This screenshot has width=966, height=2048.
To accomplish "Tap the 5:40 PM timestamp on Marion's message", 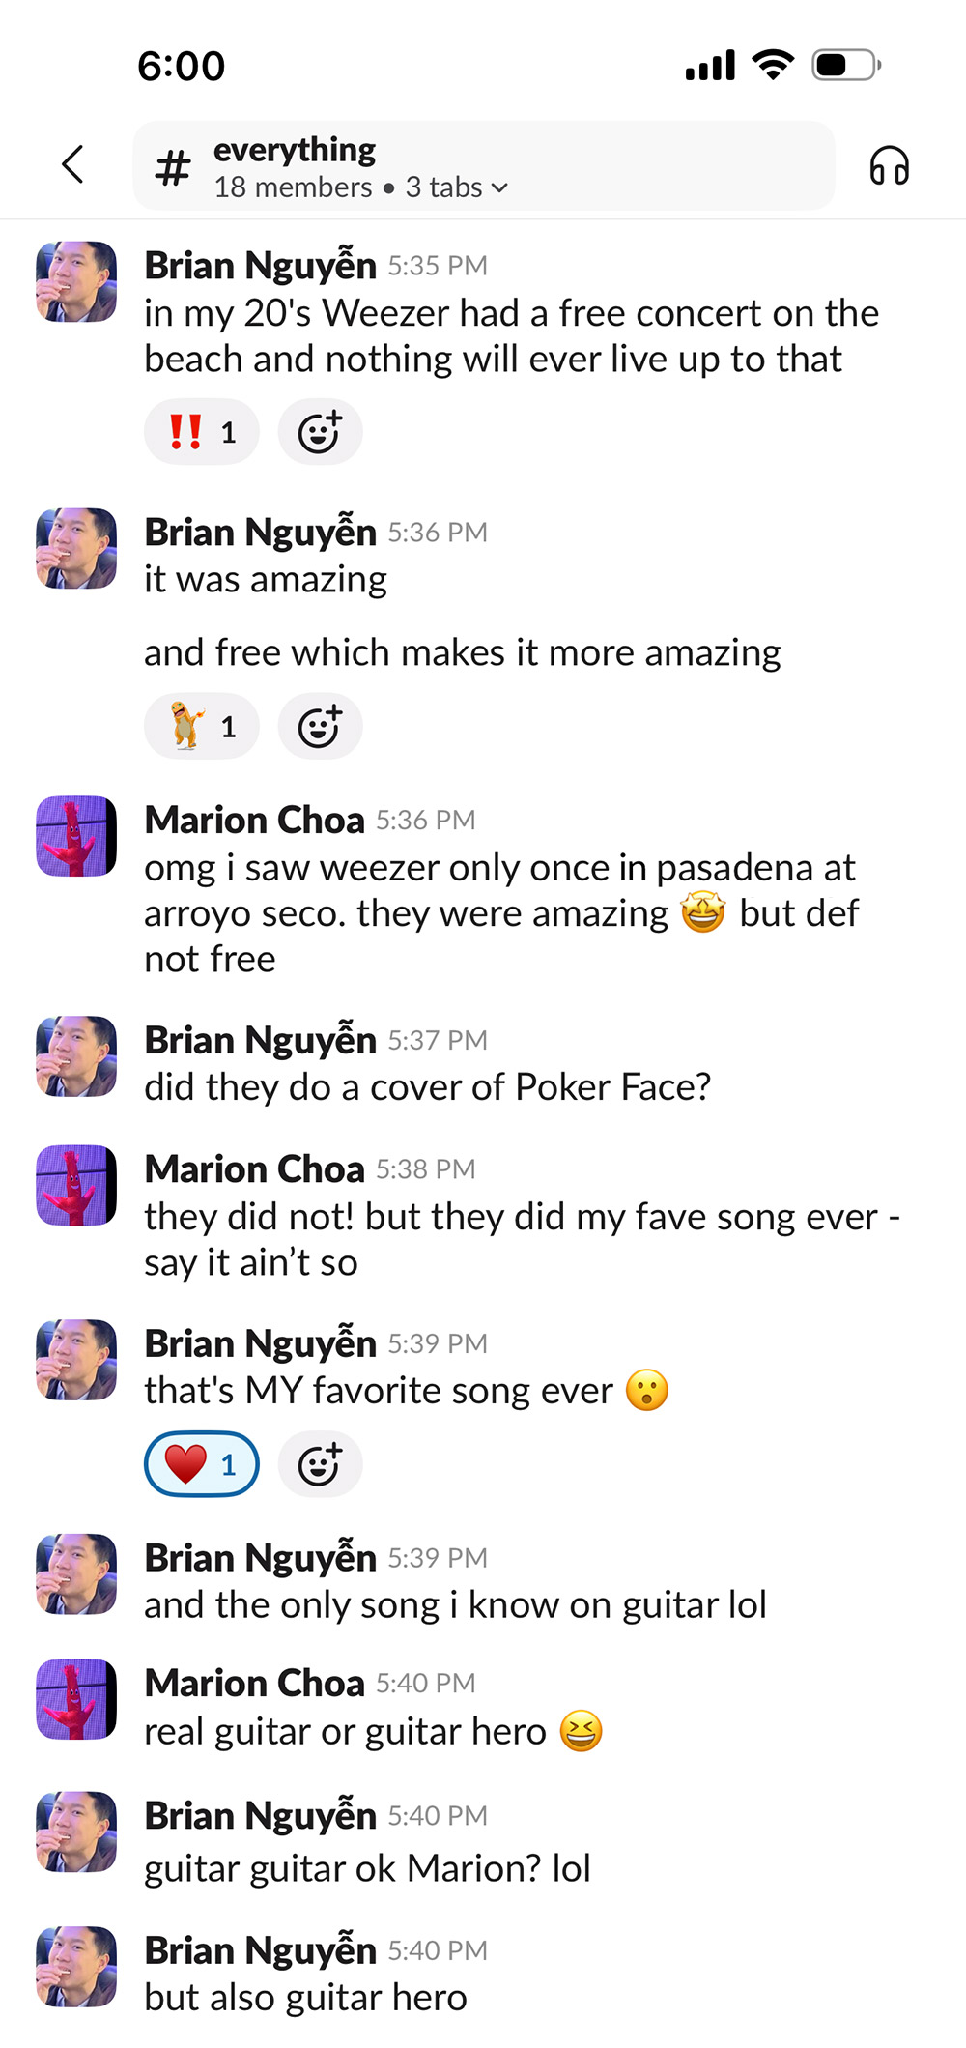I will point(426,1684).
